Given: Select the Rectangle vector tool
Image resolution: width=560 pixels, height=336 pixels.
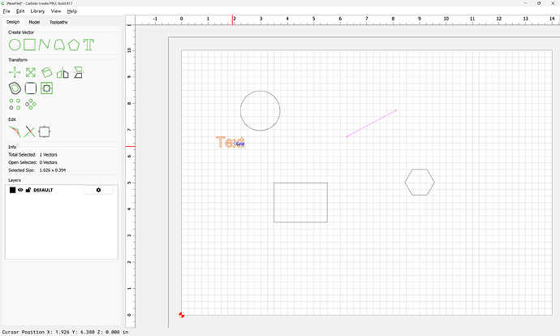Looking at the screenshot, I should click(29, 44).
